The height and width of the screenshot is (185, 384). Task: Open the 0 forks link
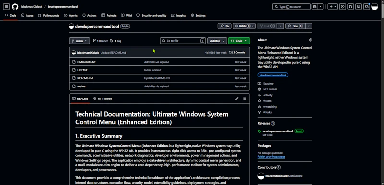264,112
